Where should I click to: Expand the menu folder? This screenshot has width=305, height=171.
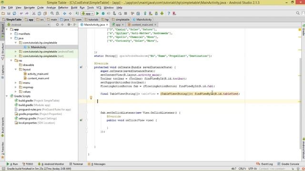16,83
